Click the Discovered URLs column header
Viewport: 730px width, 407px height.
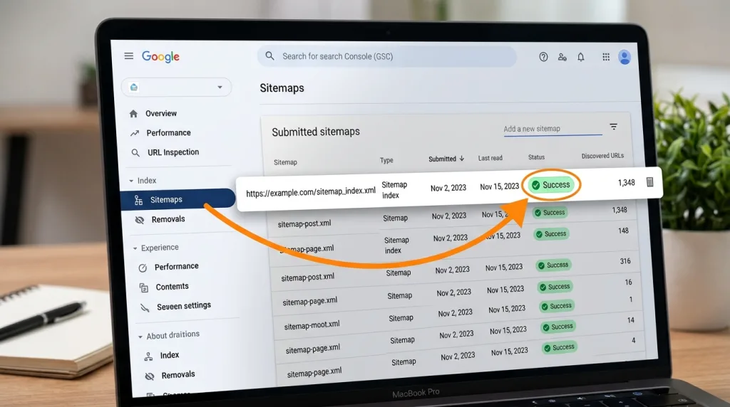pyautogui.click(x=602, y=156)
